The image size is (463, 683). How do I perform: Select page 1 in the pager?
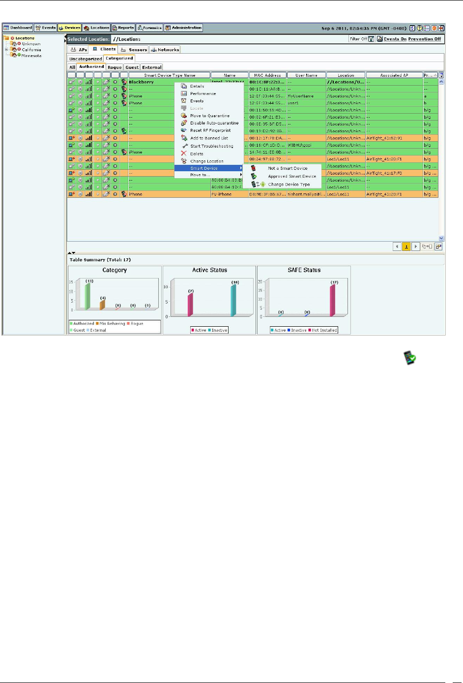coord(406,247)
